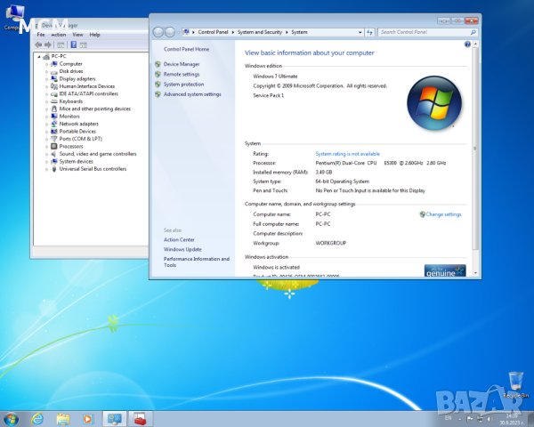Click the Help icon in Device Manager toolbar
The height and width of the screenshot is (427, 534).
tap(72, 44)
